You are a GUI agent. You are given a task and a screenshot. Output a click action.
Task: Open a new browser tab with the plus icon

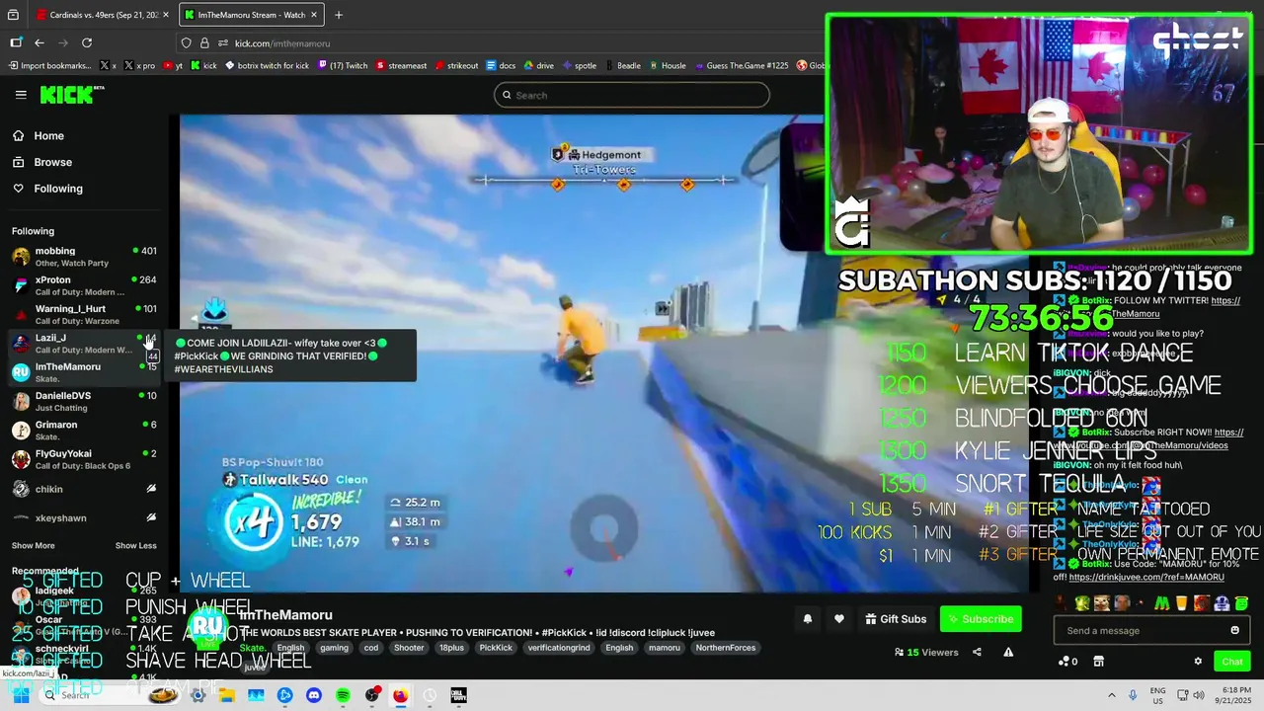coord(339,15)
